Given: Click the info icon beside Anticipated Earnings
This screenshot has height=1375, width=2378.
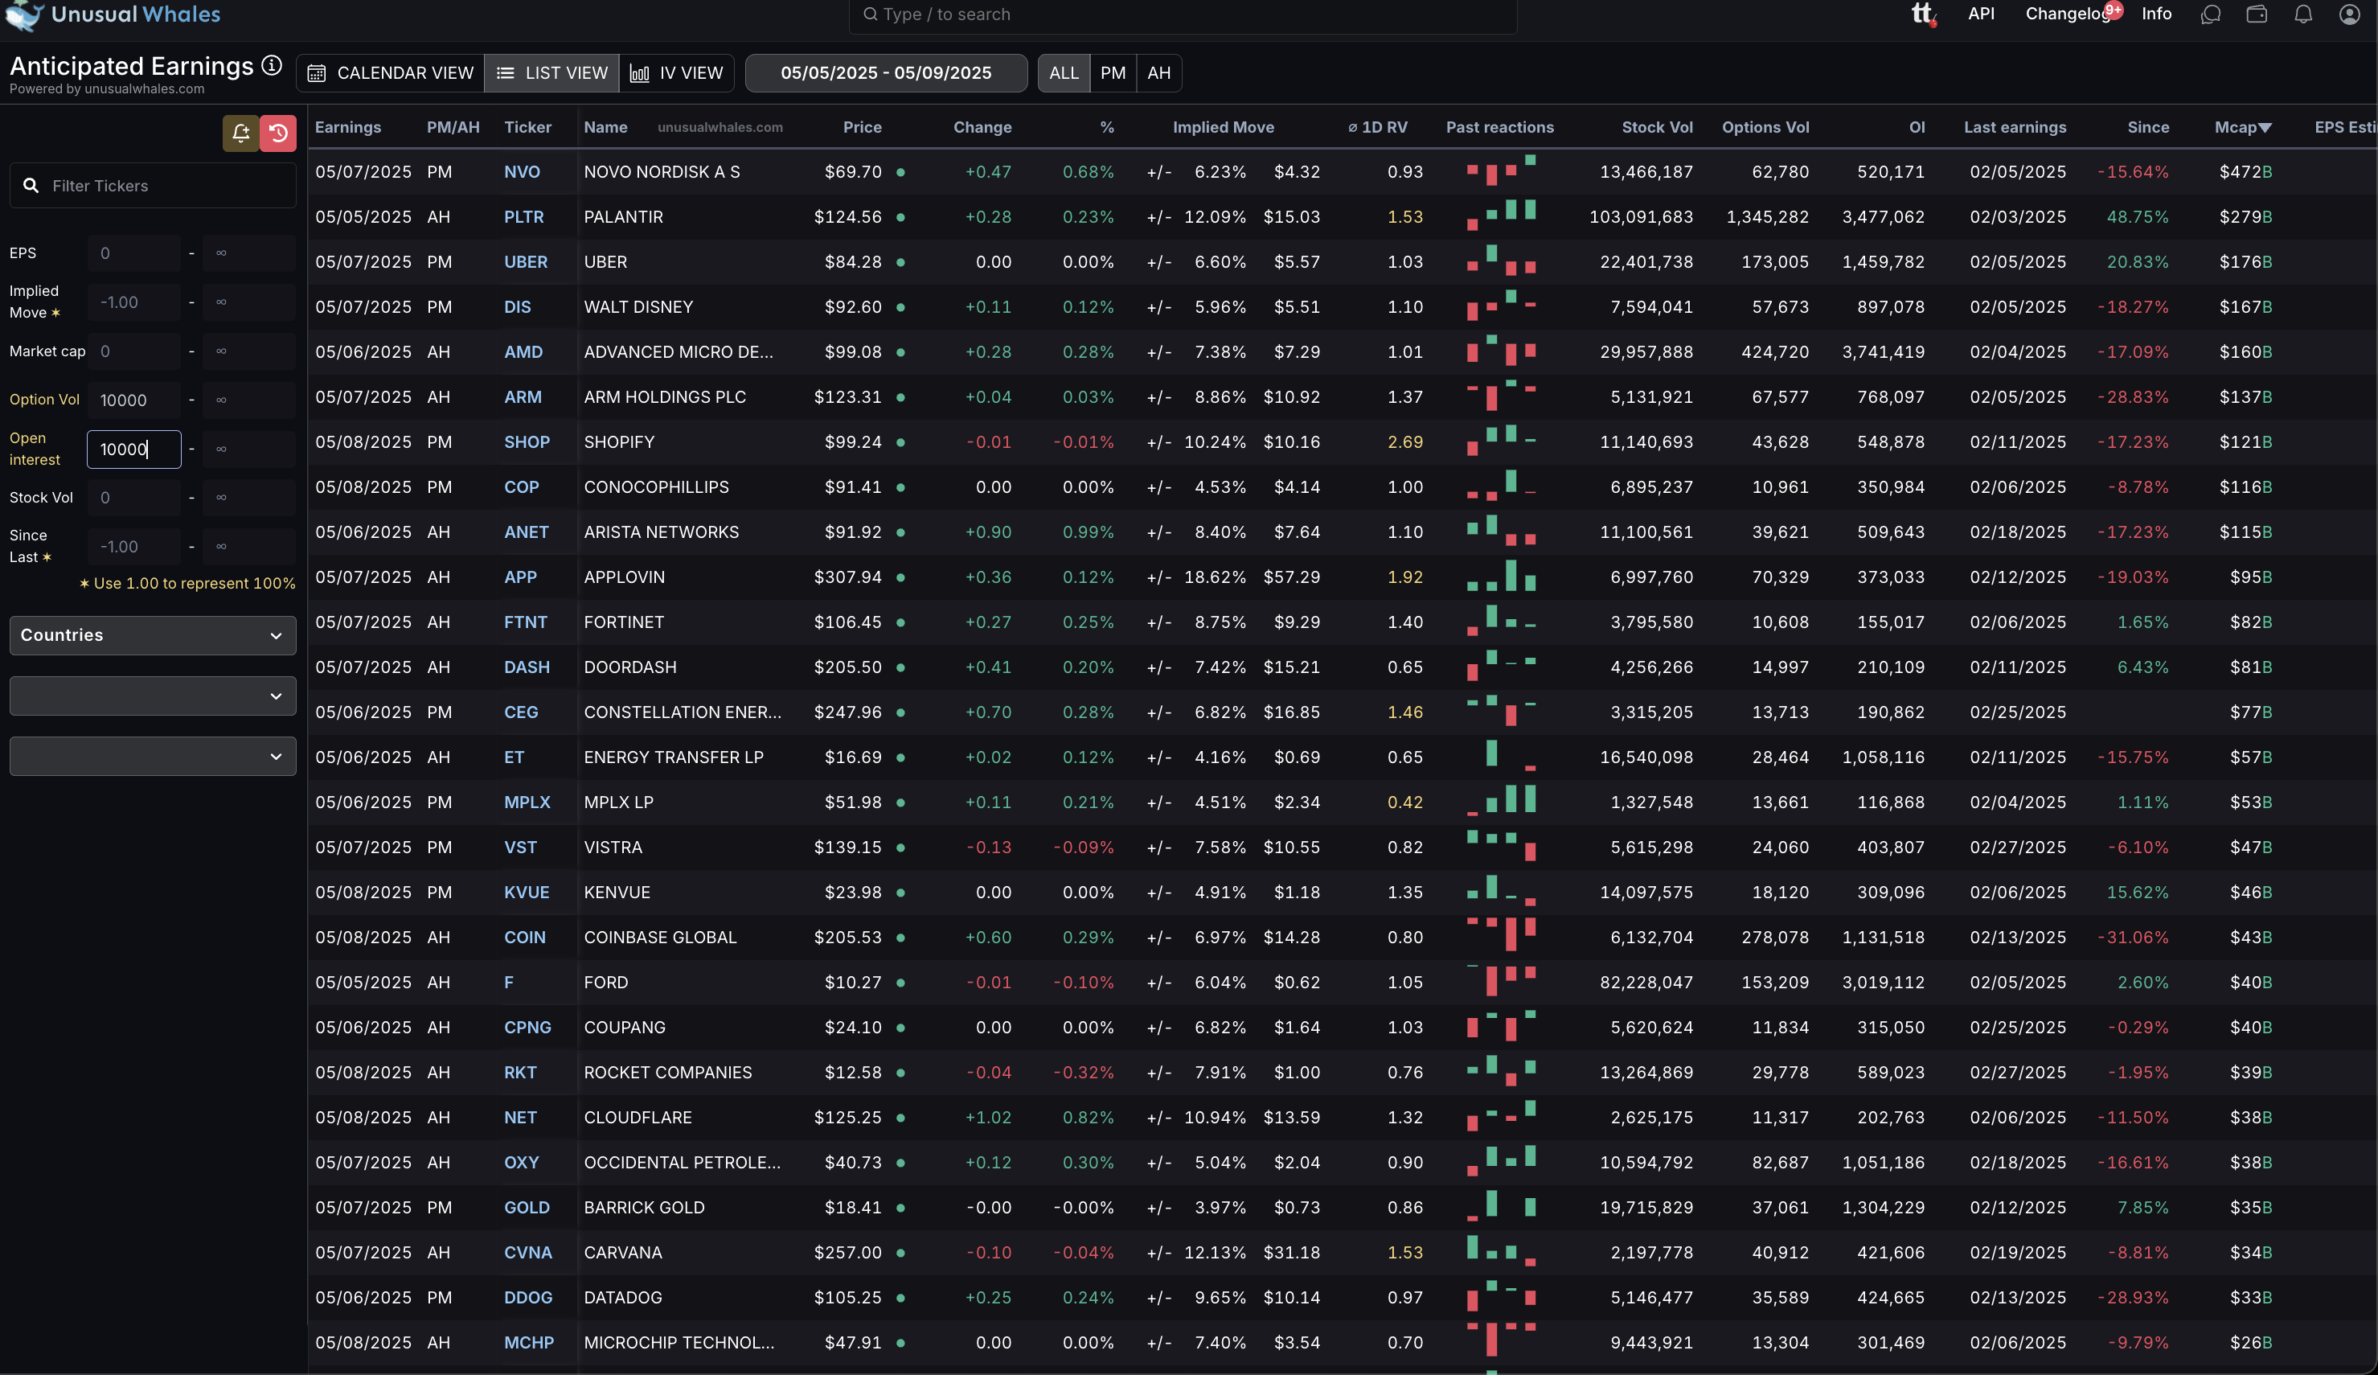Looking at the screenshot, I should [272, 65].
